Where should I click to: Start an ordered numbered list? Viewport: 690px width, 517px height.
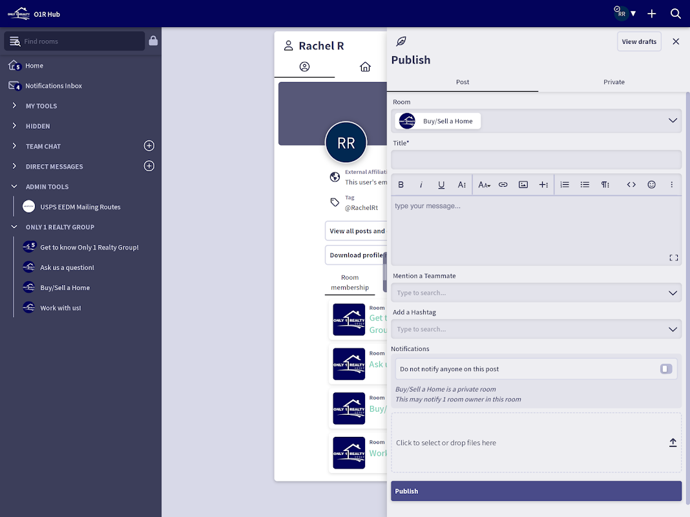point(565,185)
